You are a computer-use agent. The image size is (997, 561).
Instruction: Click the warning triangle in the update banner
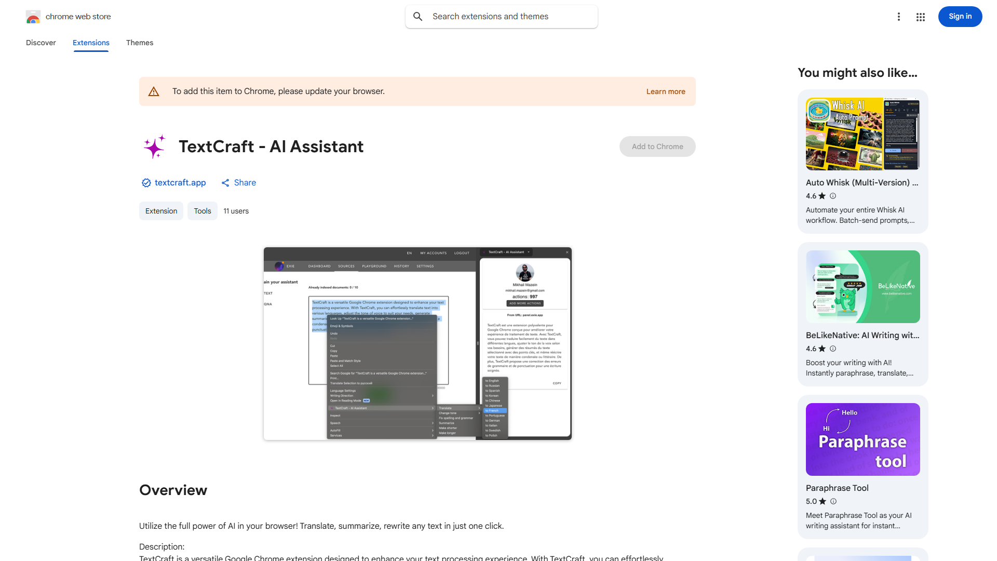(154, 91)
